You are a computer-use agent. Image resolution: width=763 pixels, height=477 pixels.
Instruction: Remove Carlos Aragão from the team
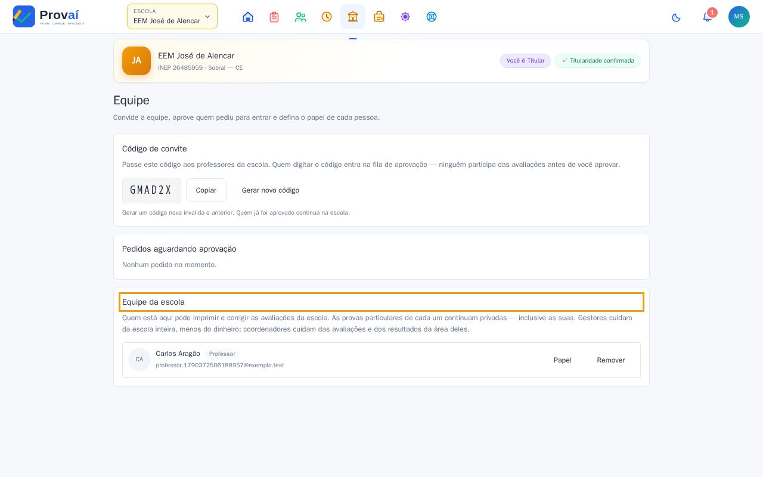tap(611, 360)
